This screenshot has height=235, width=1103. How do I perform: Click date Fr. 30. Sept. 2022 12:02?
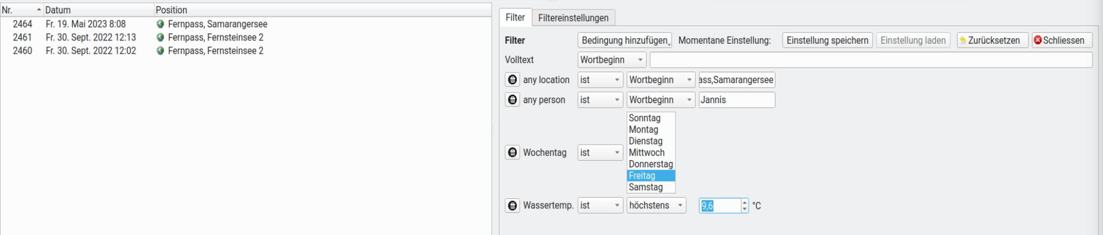click(x=91, y=51)
